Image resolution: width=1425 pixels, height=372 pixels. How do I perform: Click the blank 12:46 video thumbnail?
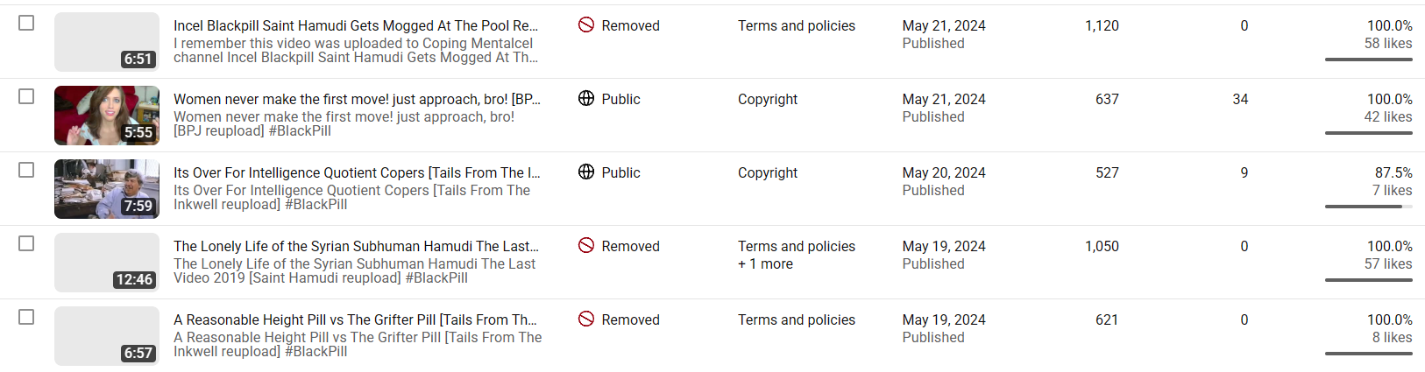[x=107, y=263]
